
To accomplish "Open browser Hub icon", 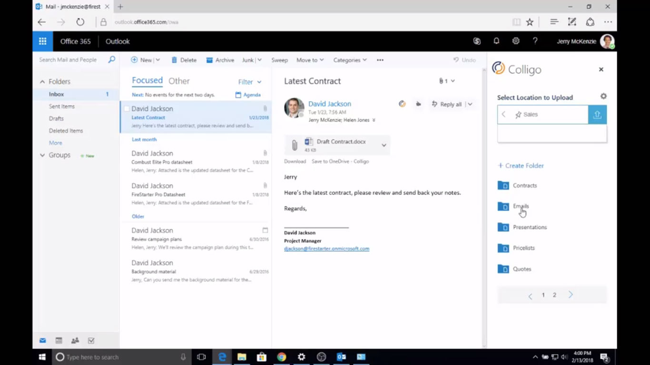I will 554,22.
